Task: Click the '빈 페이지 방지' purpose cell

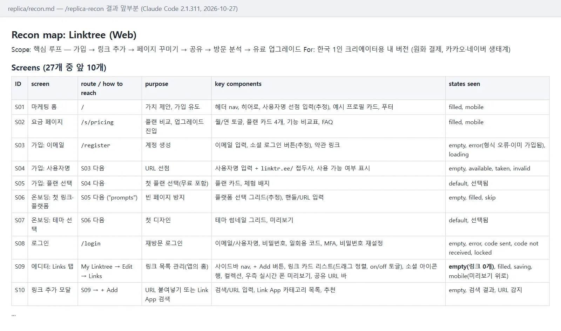Action: click(x=177, y=202)
